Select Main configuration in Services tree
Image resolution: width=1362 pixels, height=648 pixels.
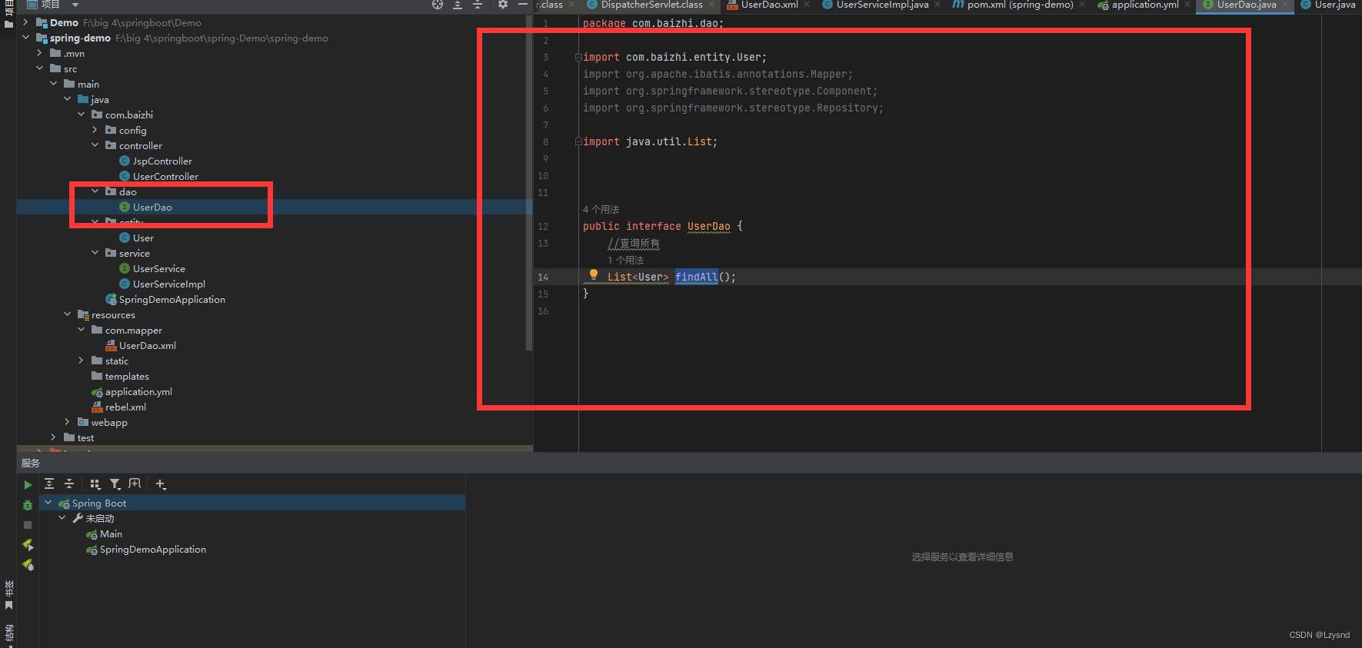click(x=111, y=534)
